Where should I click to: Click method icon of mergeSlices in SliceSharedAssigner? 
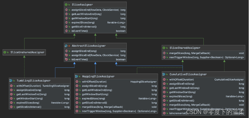coord(164,53)
